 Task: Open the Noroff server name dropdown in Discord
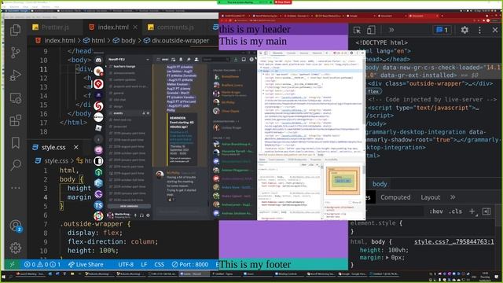pos(129,60)
